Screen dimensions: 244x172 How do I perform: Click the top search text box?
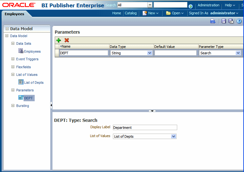tap(171, 5)
